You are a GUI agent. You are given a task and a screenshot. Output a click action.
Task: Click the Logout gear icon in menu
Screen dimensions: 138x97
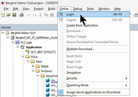(61, 20)
